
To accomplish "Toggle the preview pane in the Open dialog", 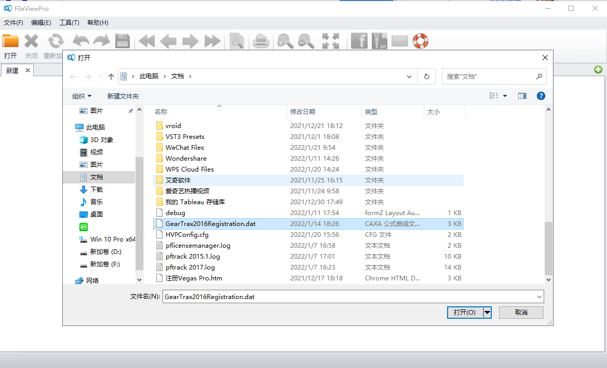I will click(522, 95).
